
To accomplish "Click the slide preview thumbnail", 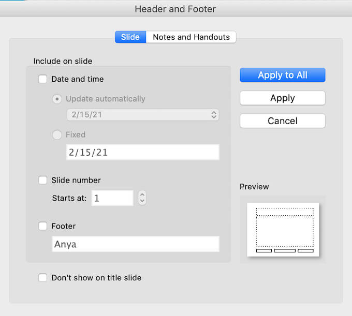I will pos(283,230).
